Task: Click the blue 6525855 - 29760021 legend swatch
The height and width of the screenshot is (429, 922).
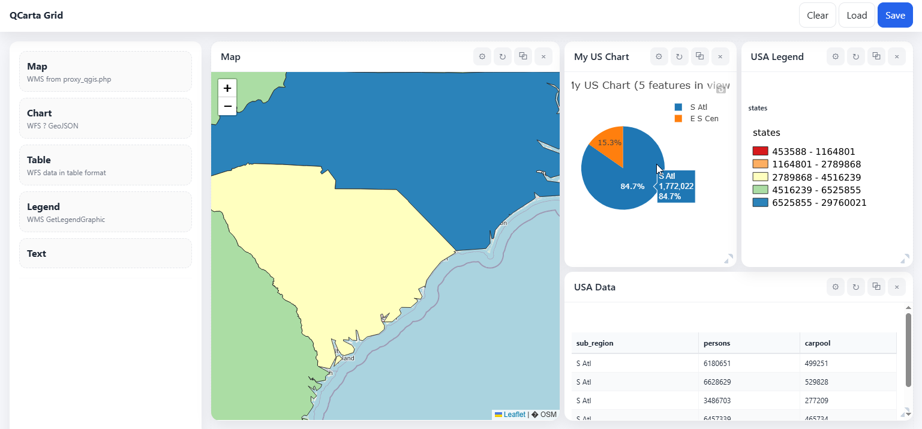Action: [760, 202]
